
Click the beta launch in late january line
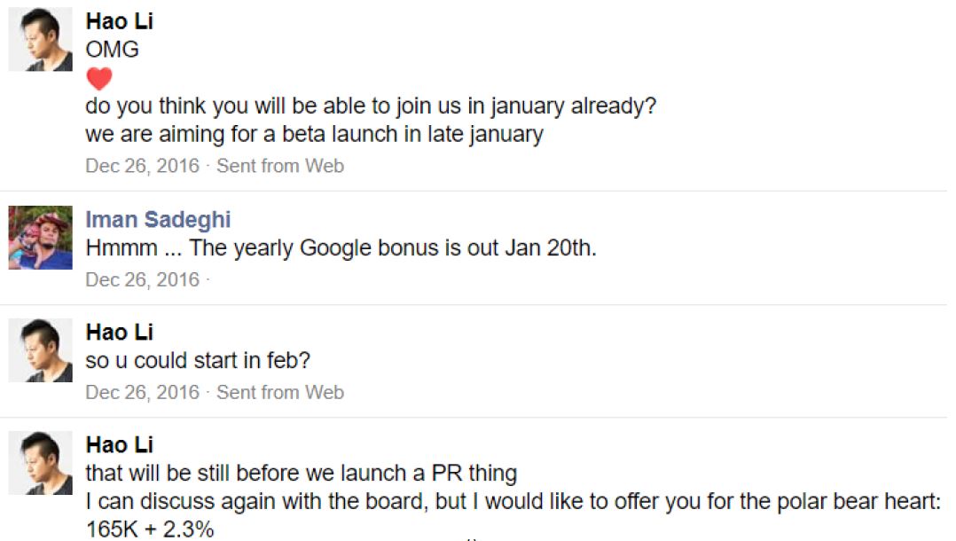(315, 136)
